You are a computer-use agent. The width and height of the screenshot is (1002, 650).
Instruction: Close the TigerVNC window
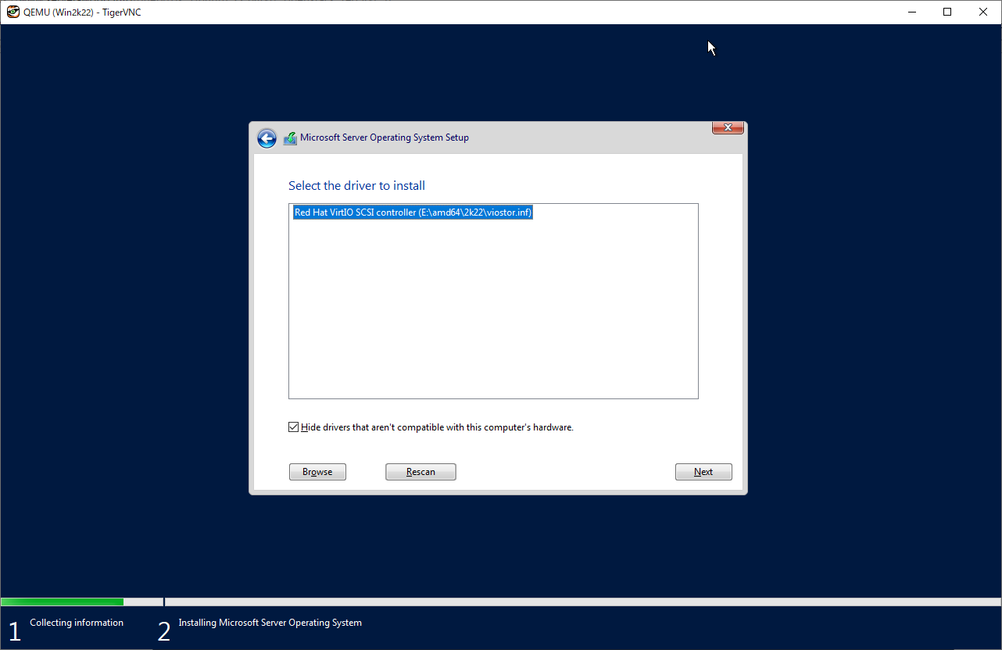(983, 12)
